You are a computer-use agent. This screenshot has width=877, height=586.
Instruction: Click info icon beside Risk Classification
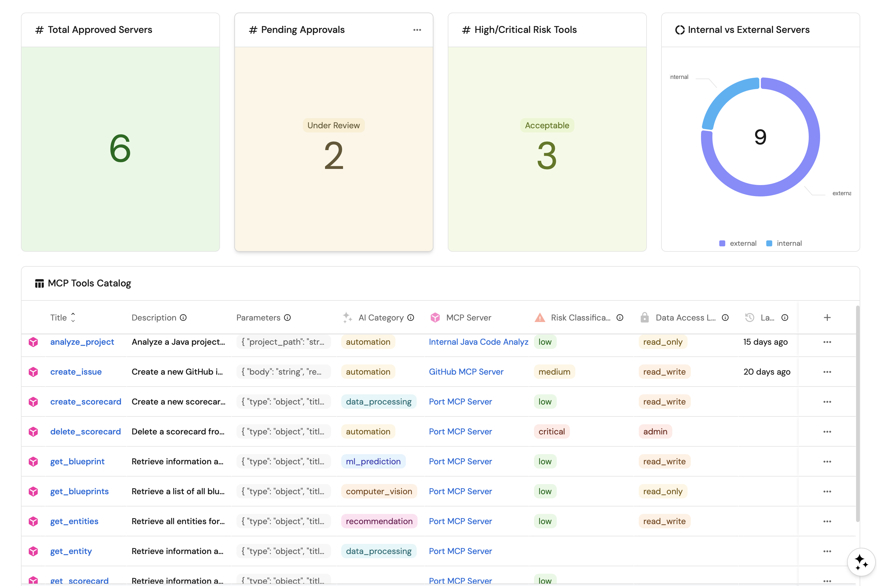620,317
